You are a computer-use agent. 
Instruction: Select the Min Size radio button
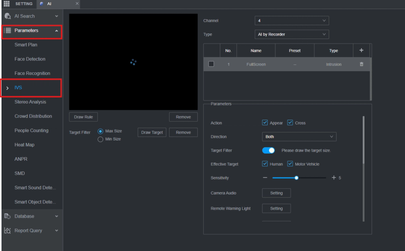(x=100, y=139)
